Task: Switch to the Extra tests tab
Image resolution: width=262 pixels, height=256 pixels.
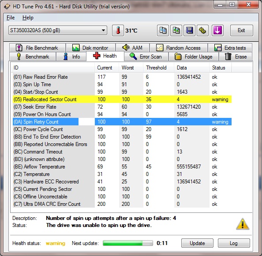Action: (x=230, y=48)
